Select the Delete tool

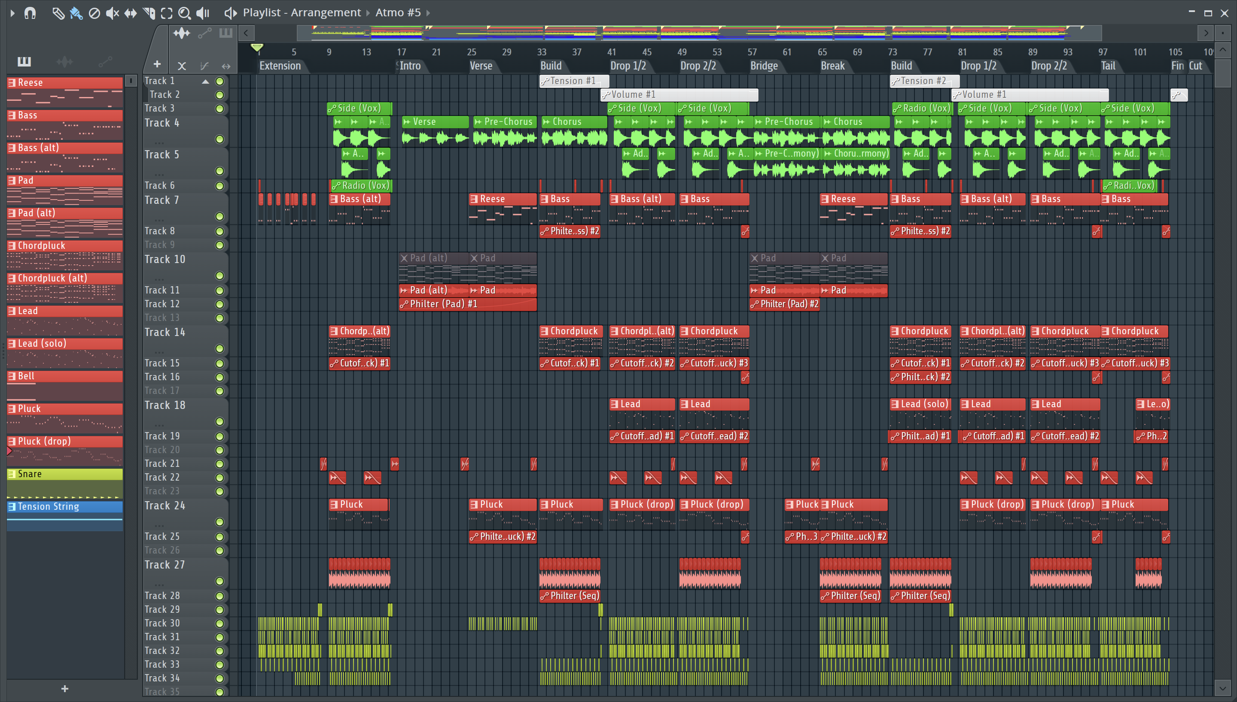(94, 13)
